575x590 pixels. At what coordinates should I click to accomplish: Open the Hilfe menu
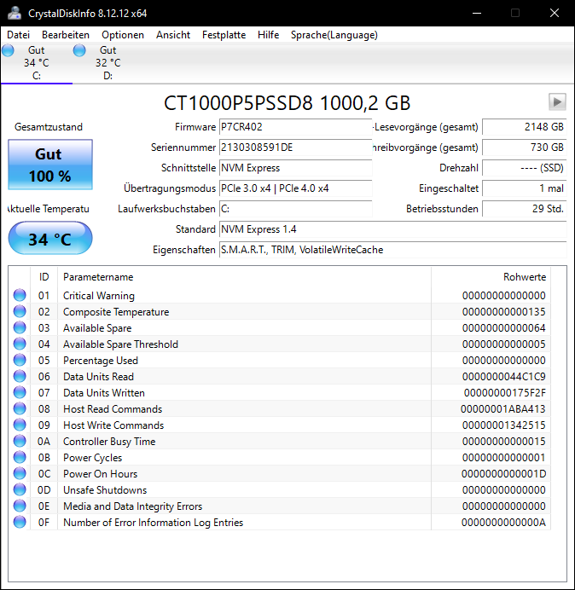pyautogui.click(x=268, y=35)
